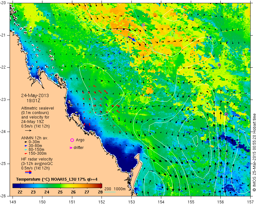257x205 pixels.
Task: Click the magenta Argo circle in the legend
Action: click(72, 140)
